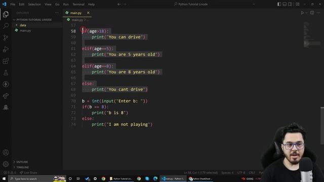Image resolution: width=324 pixels, height=182 pixels.
Task: Click line number 58 in gutter
Action: (73, 31)
